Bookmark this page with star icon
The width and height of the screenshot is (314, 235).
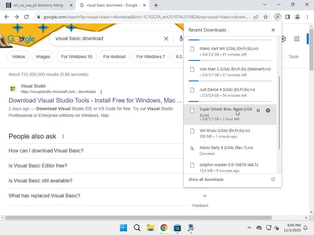click(266, 17)
